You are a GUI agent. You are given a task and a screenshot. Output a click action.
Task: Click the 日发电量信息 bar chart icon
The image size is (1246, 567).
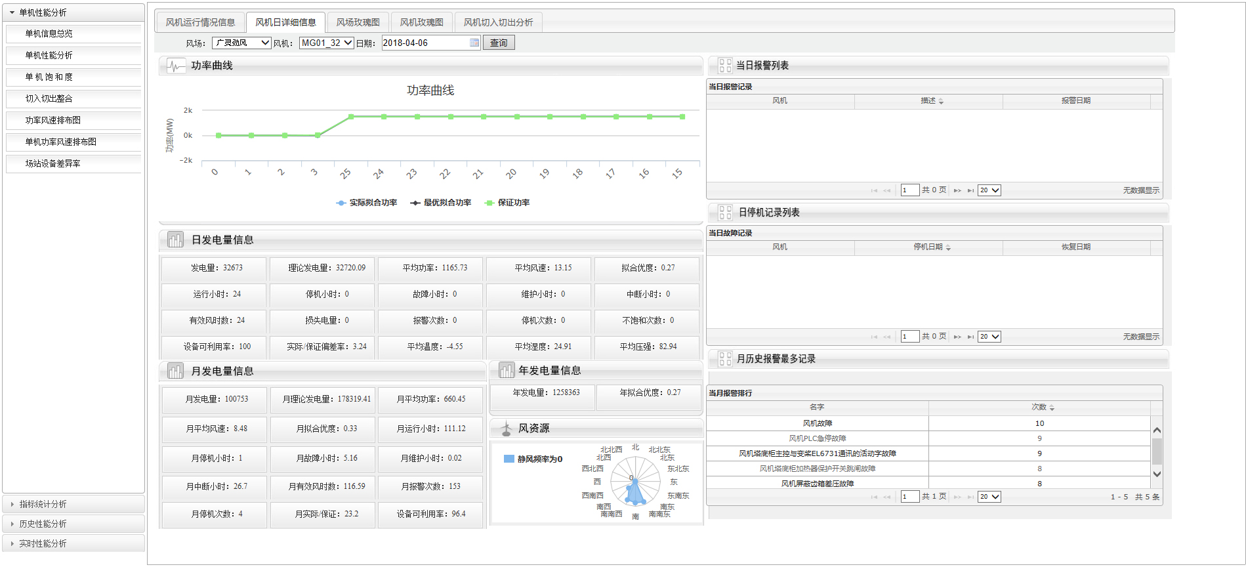click(x=175, y=240)
